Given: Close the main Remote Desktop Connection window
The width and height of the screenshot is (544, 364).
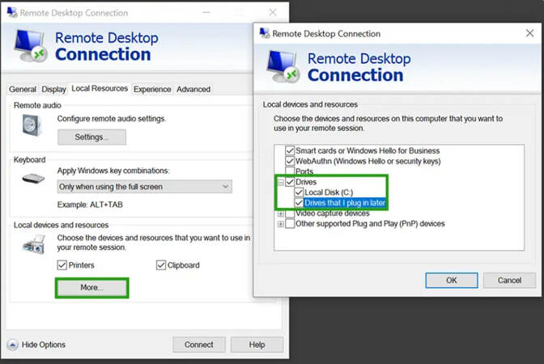Looking at the screenshot, I should pyautogui.click(x=273, y=12).
